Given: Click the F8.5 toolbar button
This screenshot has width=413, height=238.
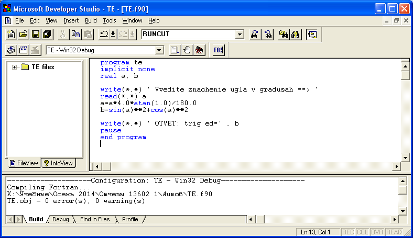Looking at the screenshot, I should pos(219,50).
